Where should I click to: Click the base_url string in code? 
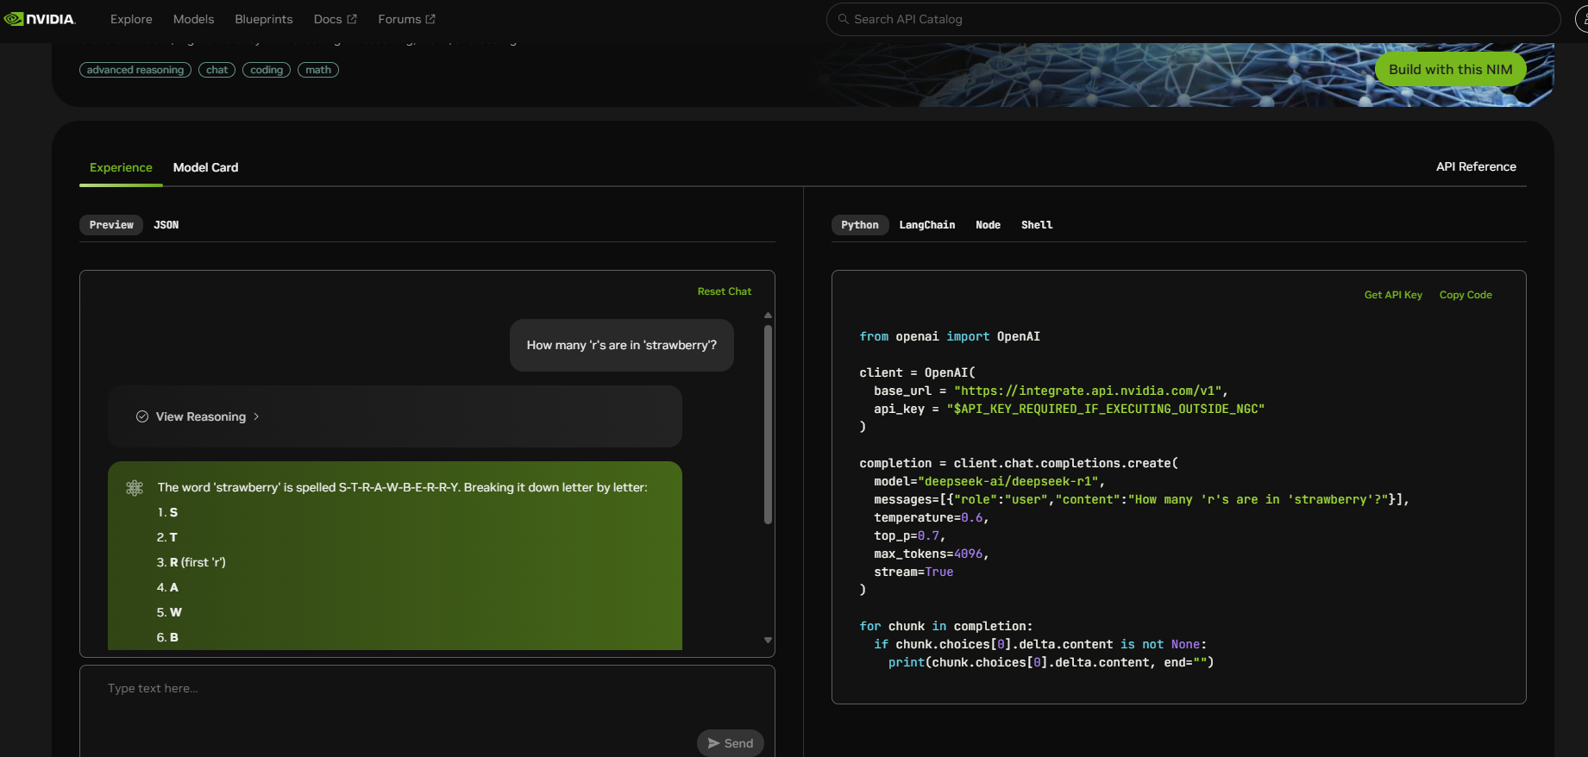click(1087, 391)
